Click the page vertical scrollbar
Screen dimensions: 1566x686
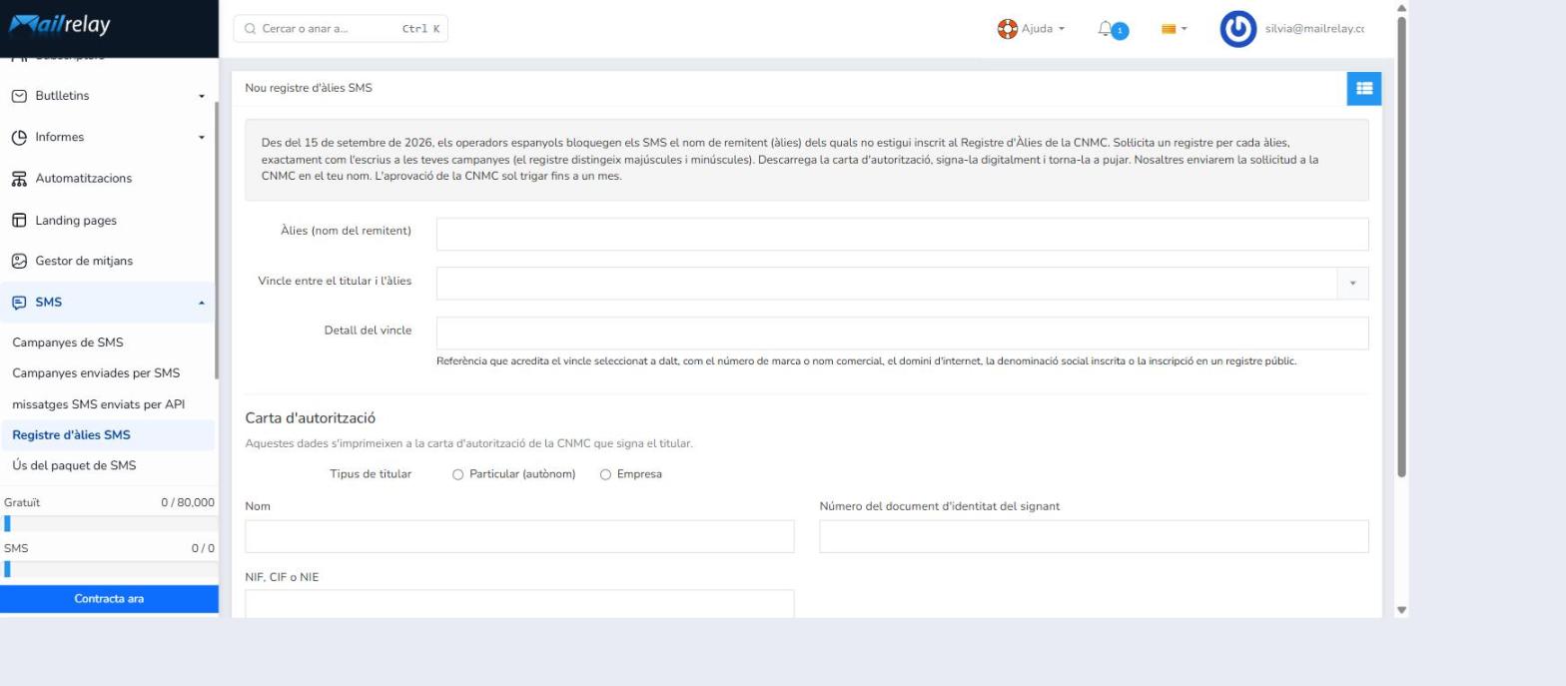[1401, 247]
